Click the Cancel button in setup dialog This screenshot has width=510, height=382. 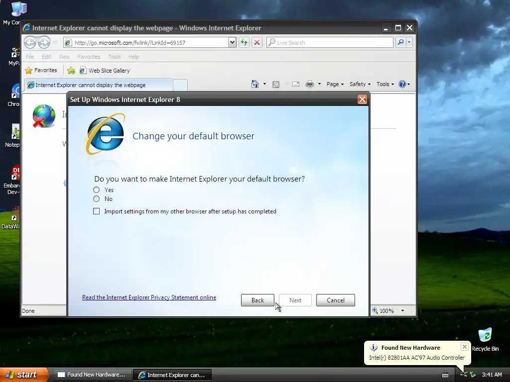click(x=335, y=300)
